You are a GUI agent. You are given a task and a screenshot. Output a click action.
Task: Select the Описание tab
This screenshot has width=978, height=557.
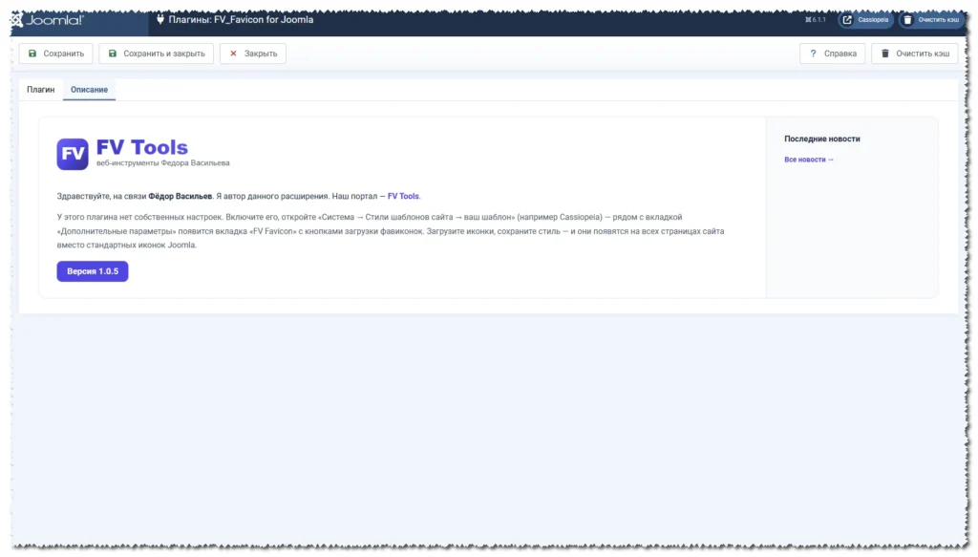coord(89,90)
